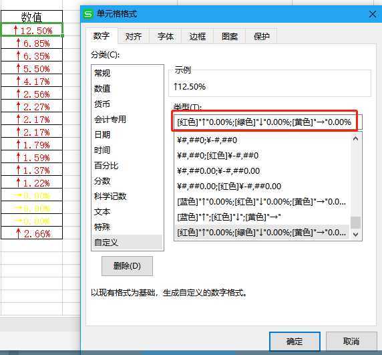Pick the 日期 category
Viewport: 382px width, 355px height.
(x=127, y=134)
